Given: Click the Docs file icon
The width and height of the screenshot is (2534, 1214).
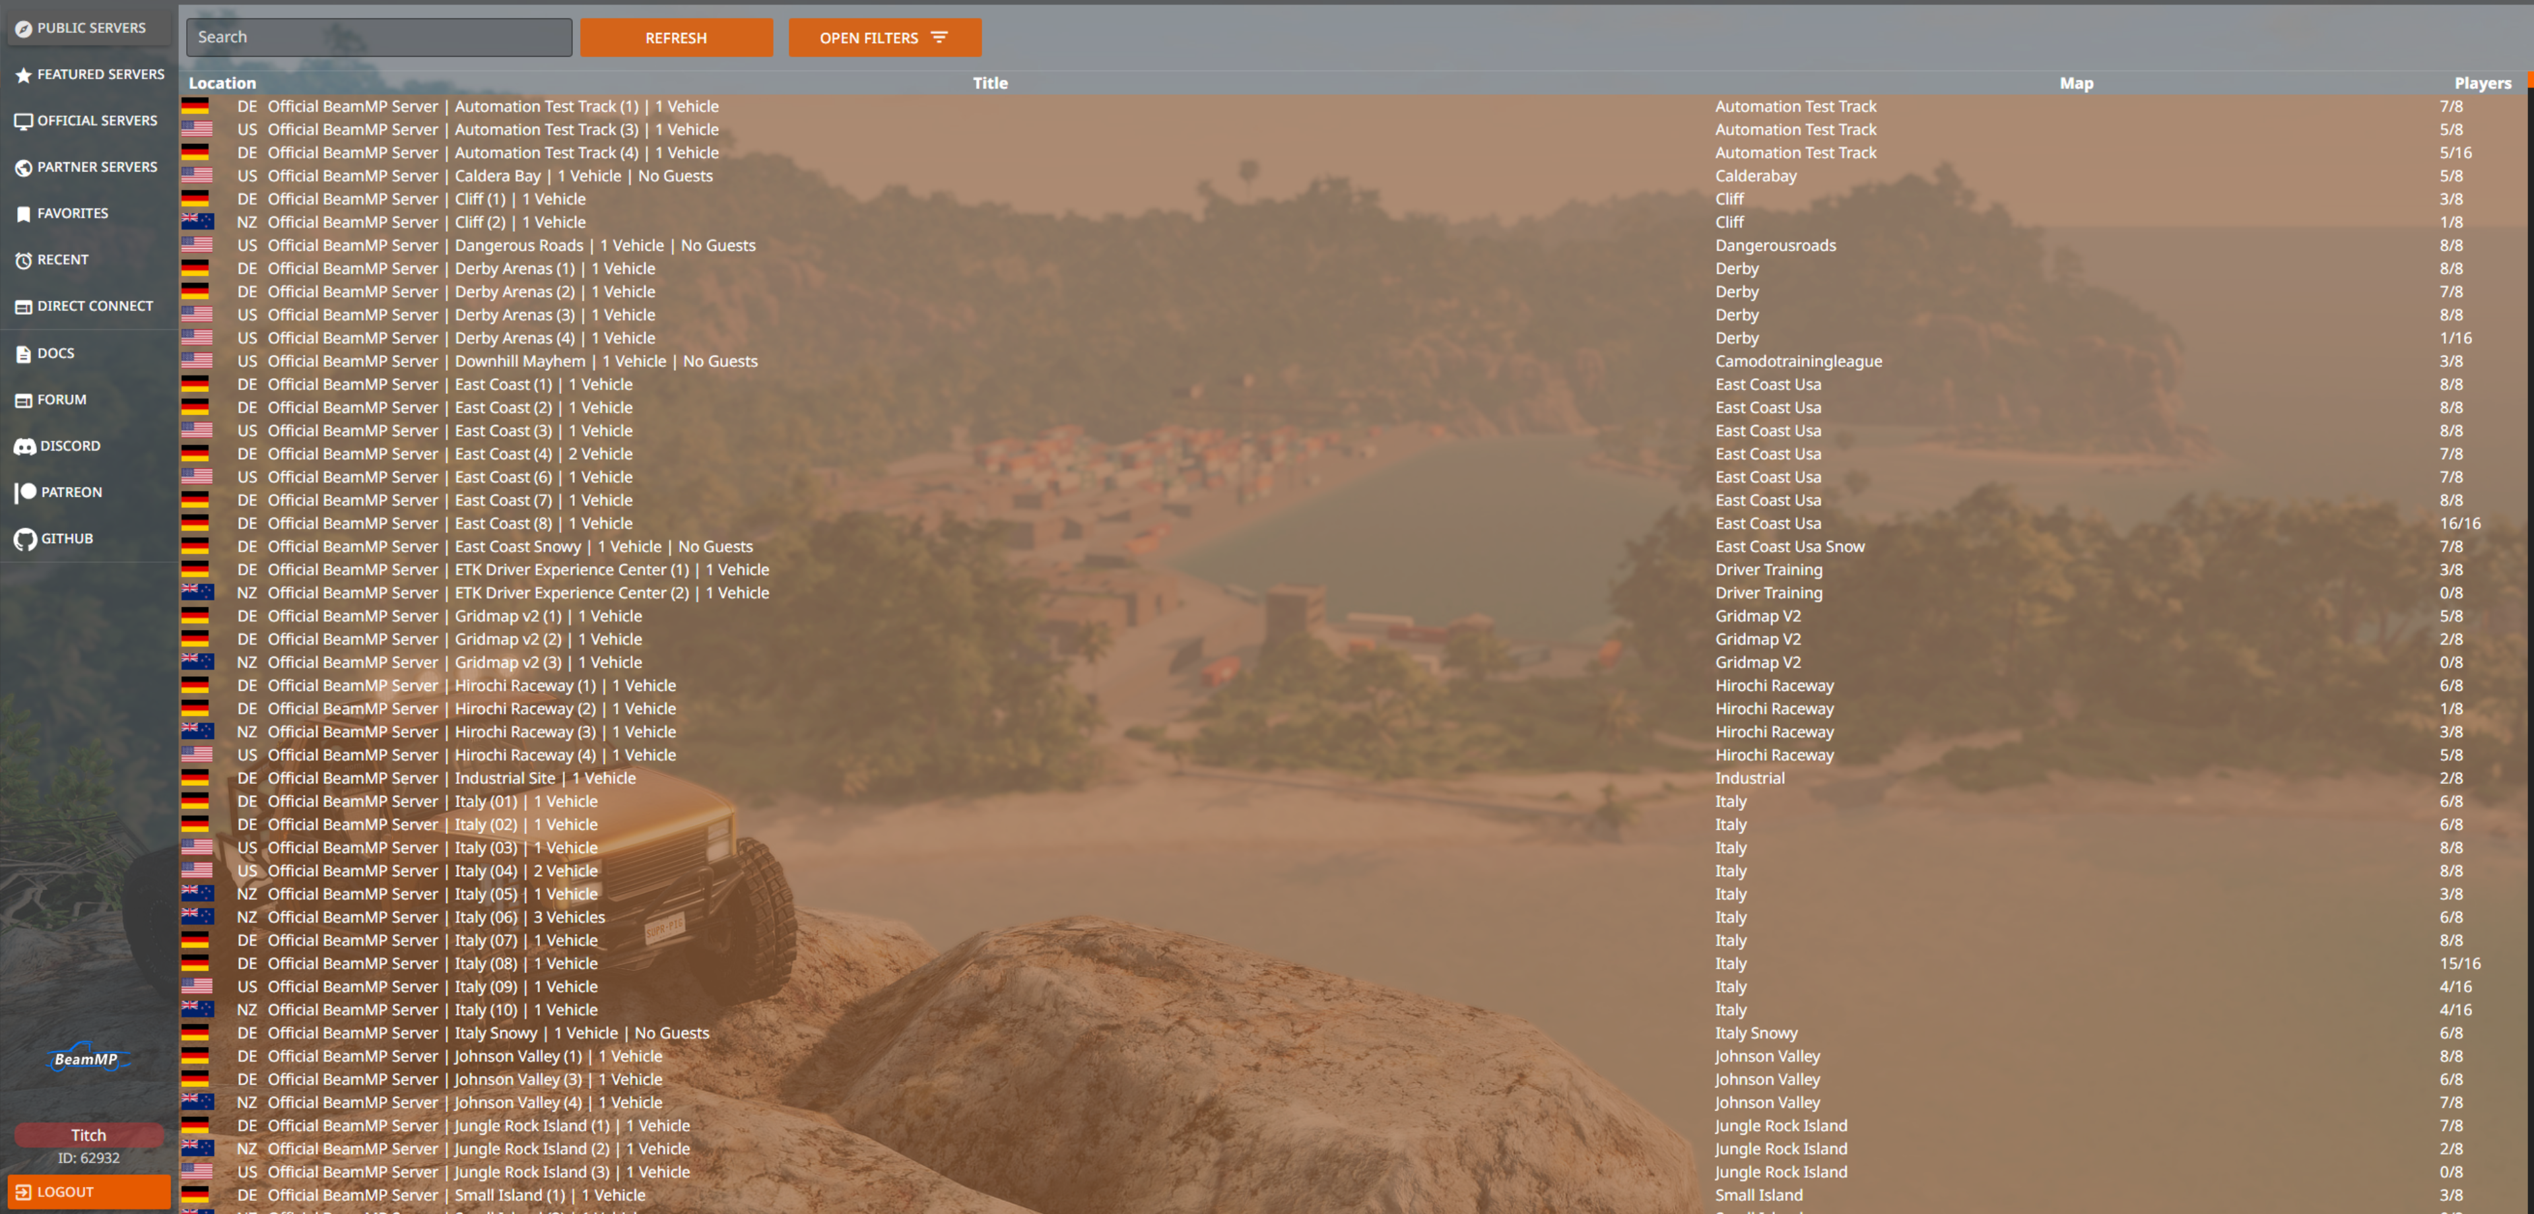Looking at the screenshot, I should [x=24, y=354].
